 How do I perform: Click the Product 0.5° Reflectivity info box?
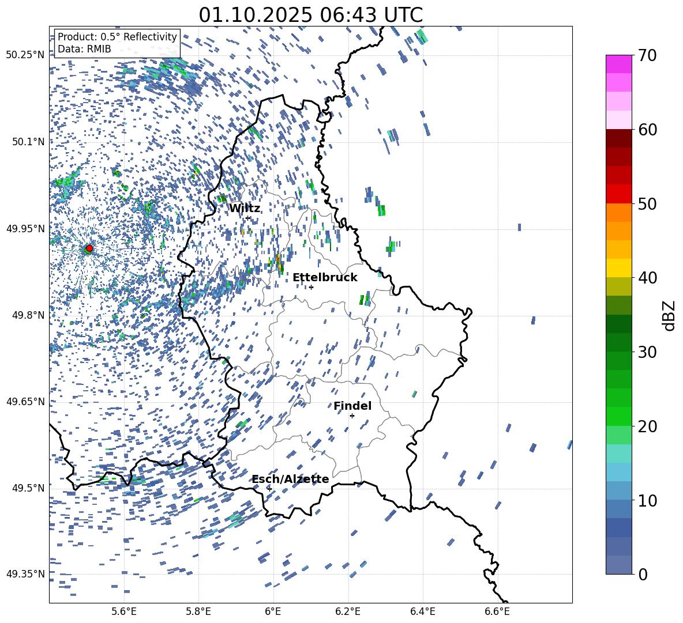[117, 43]
